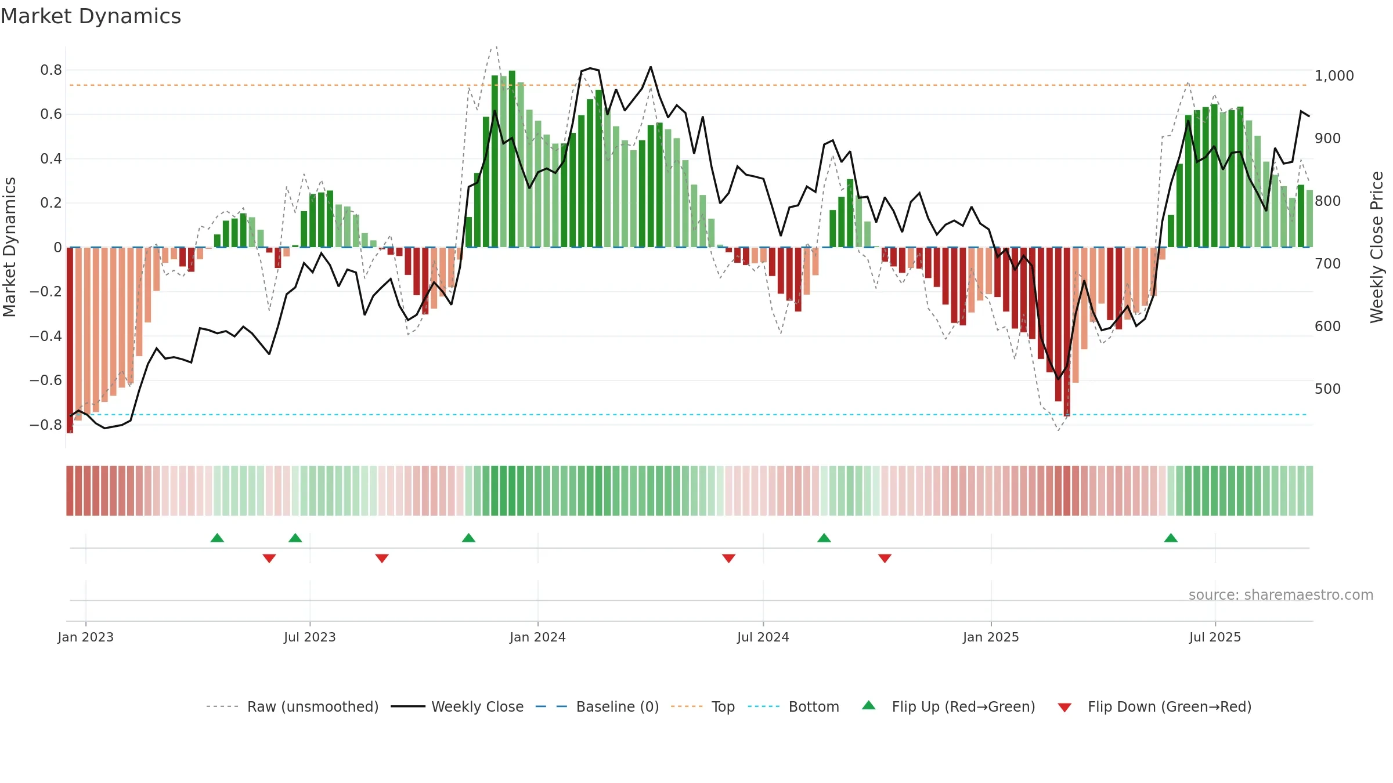
Task: Click the Jan 2023 axis label
Action: pos(86,637)
